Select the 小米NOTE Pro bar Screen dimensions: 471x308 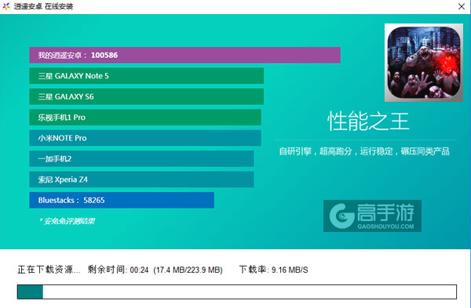coord(145,138)
